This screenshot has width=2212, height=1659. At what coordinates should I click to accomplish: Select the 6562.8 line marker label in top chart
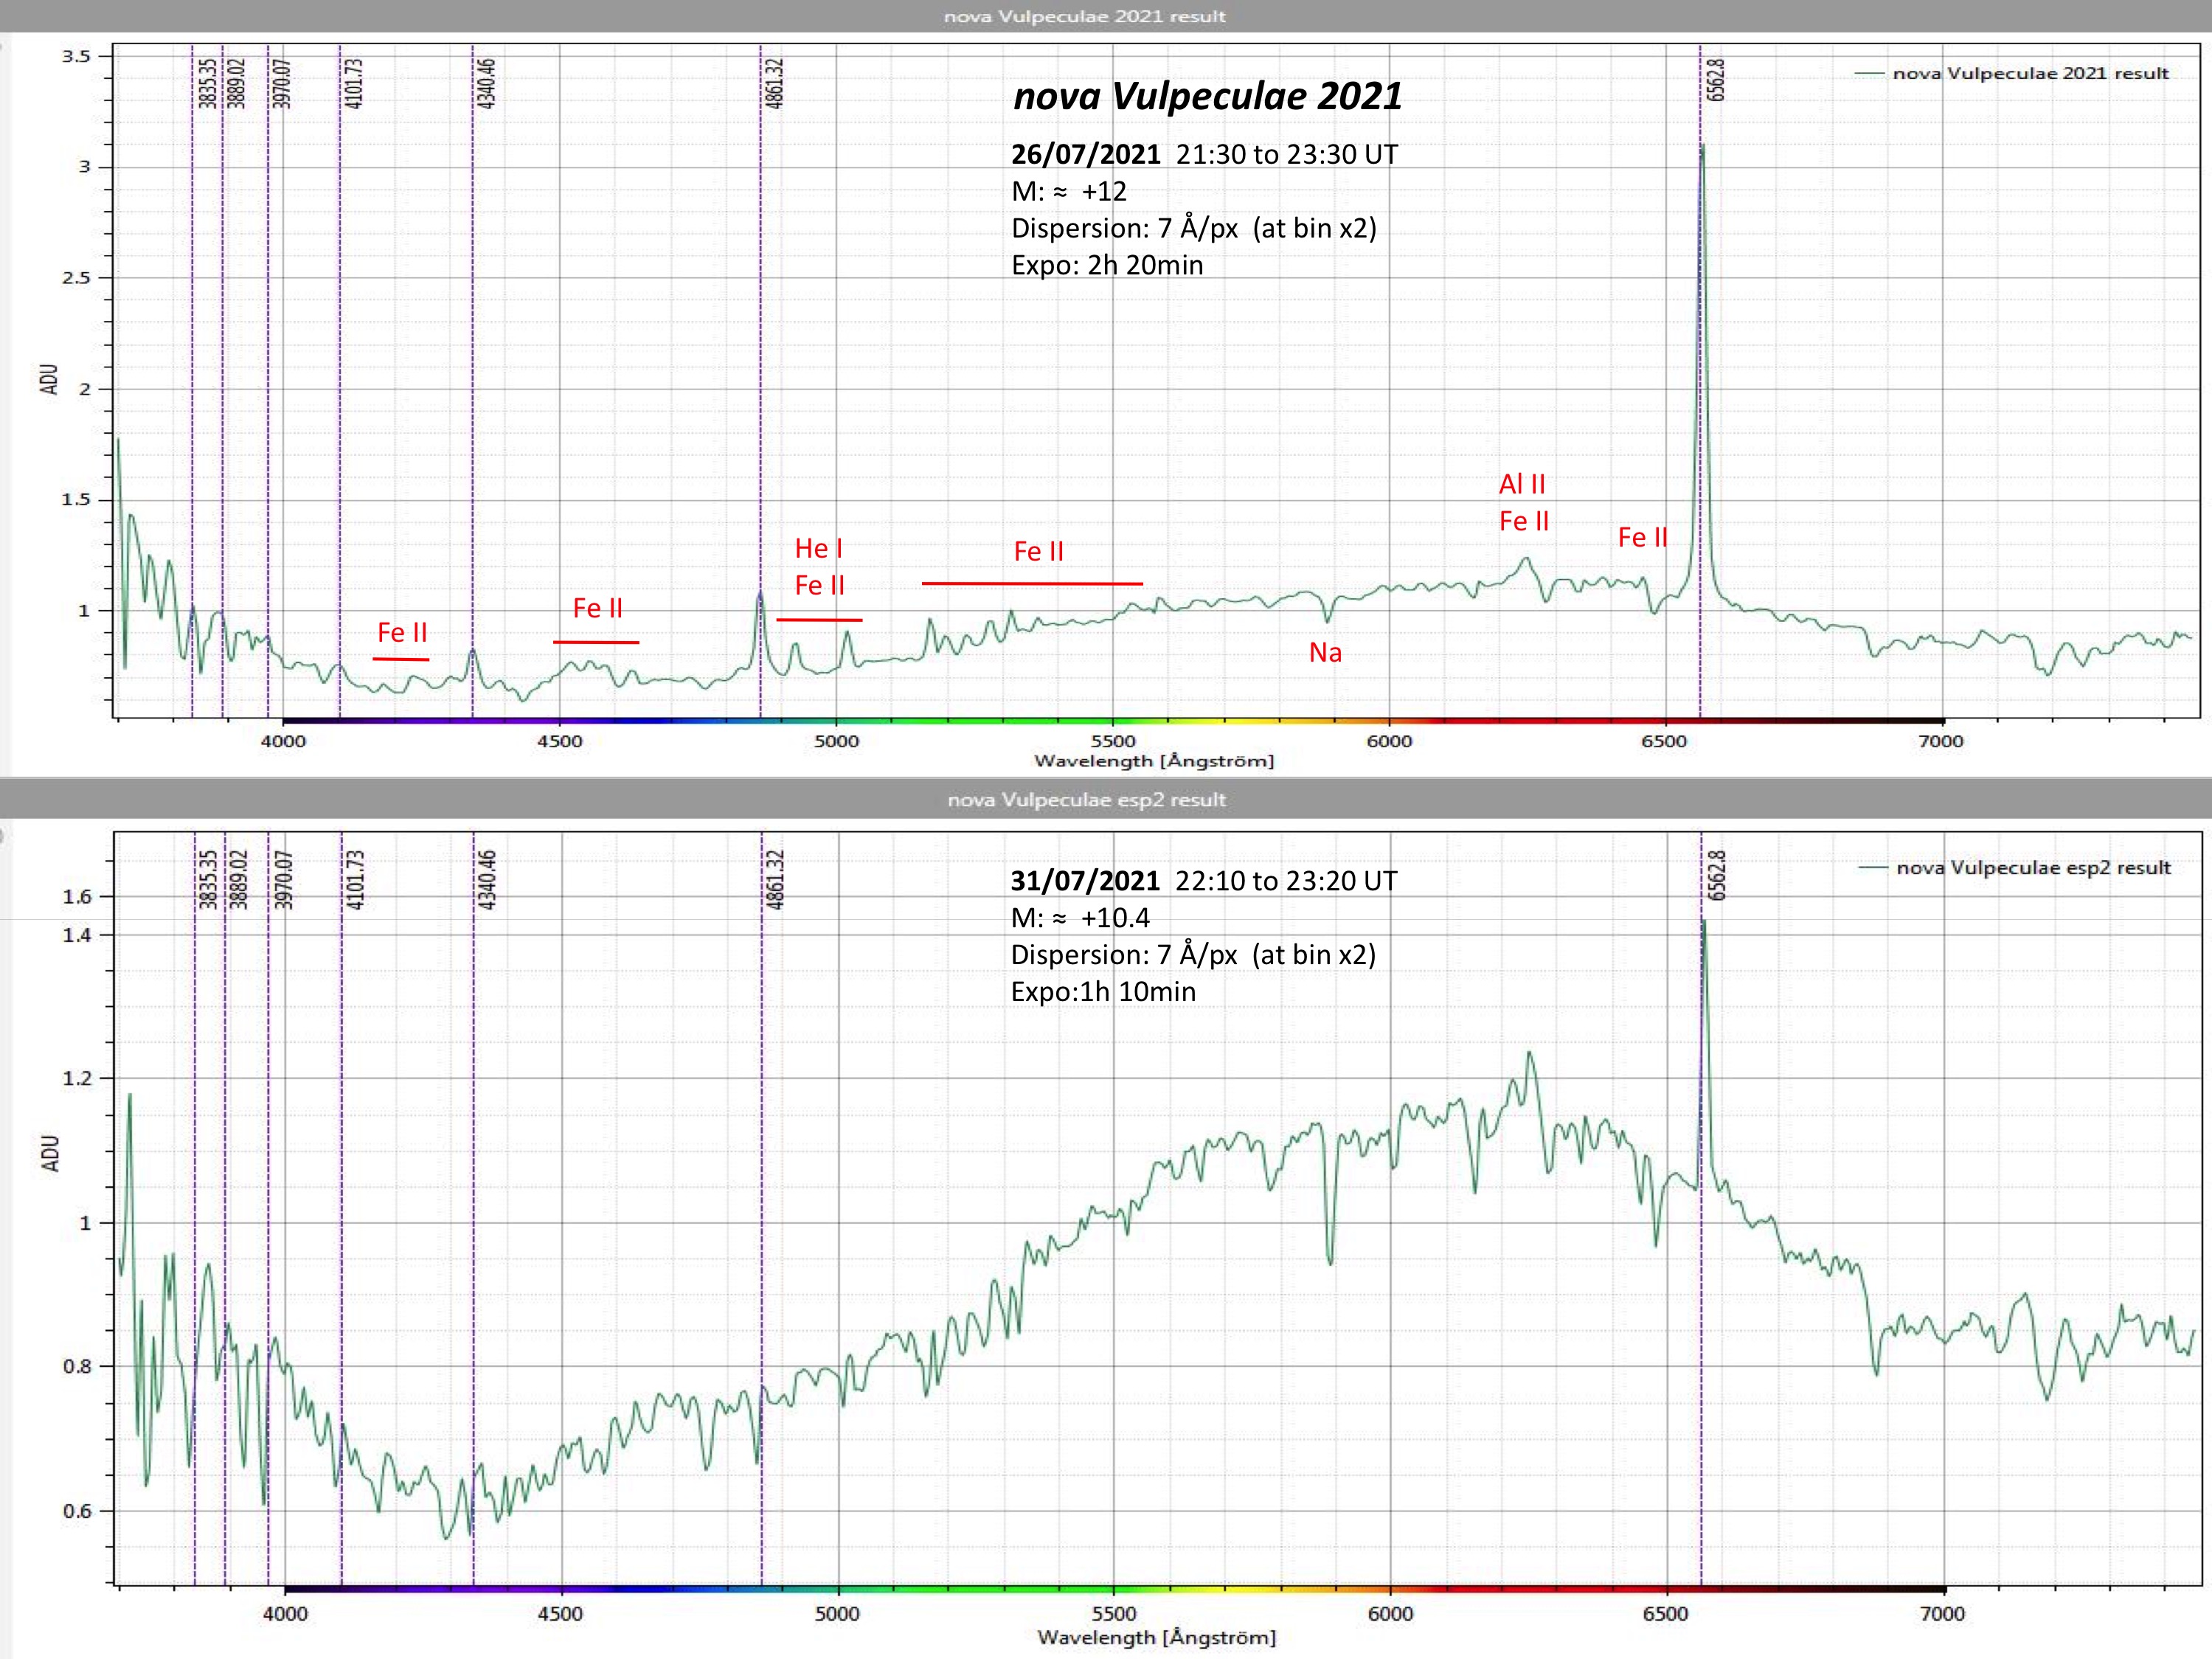1716,80
